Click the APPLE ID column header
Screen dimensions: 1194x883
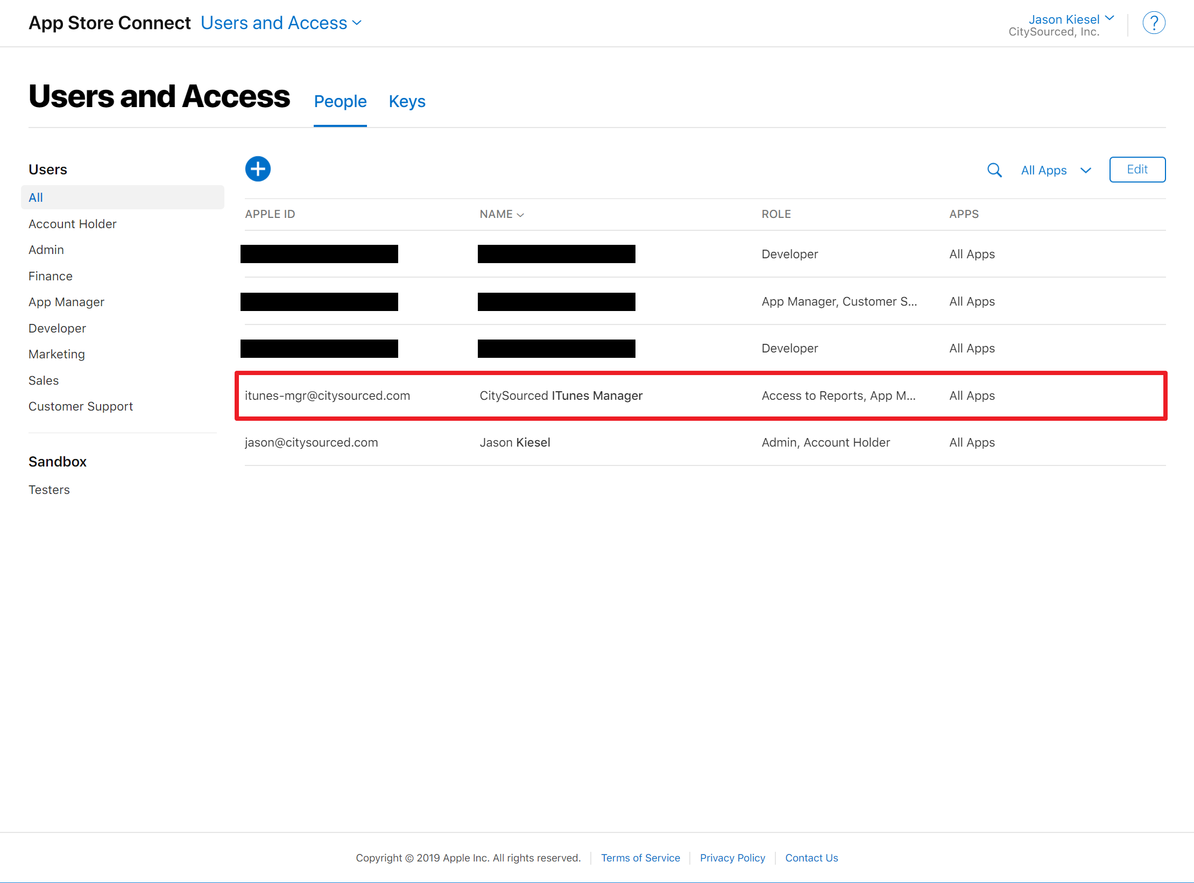pos(270,214)
